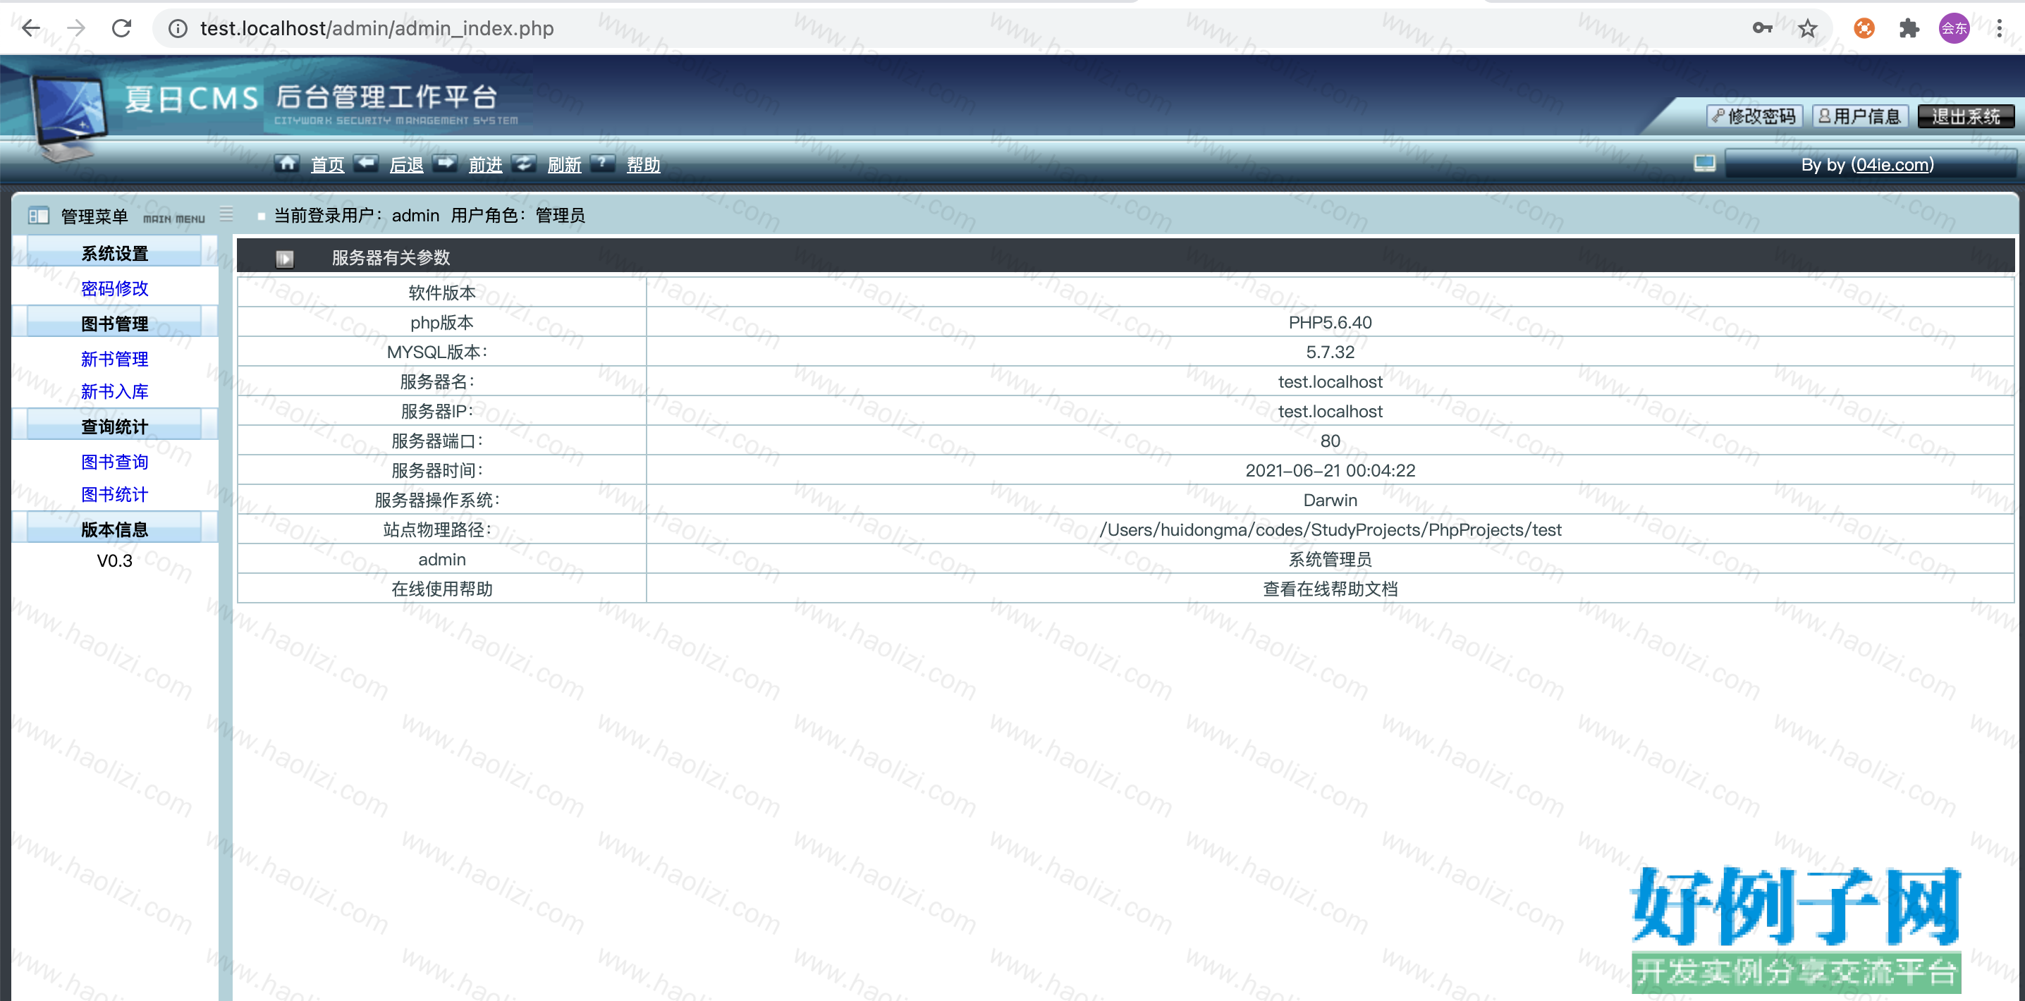The image size is (2025, 1001).
Task: Open 新书管理 in sidebar
Action: 115,359
